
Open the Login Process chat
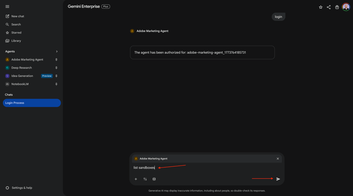click(32, 103)
